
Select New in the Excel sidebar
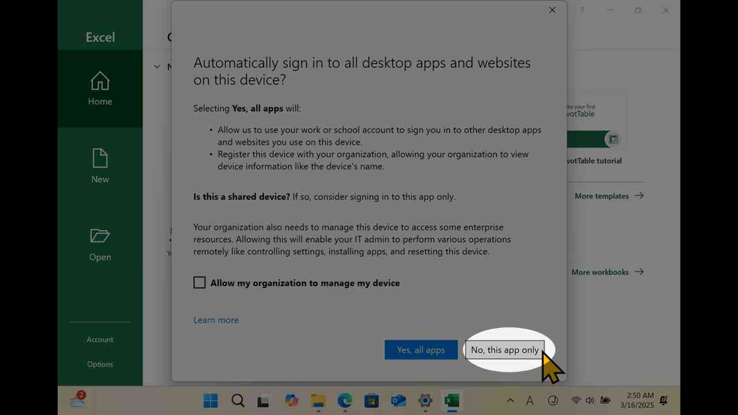[100, 167]
